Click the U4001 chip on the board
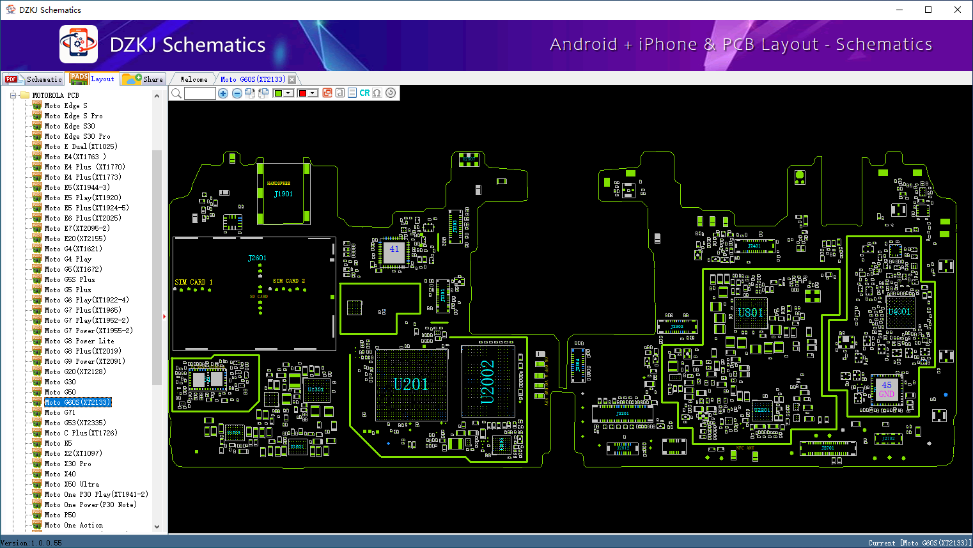Image resolution: width=973 pixels, height=548 pixels. (899, 312)
